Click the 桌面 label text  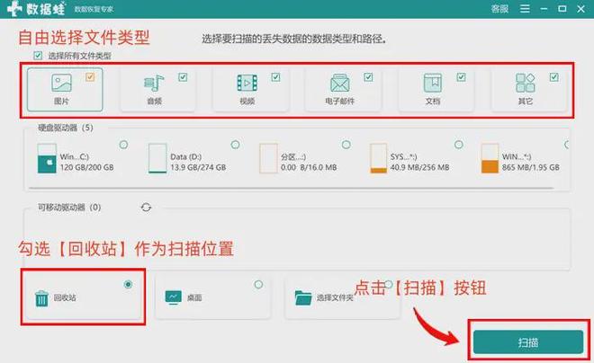[x=194, y=297]
